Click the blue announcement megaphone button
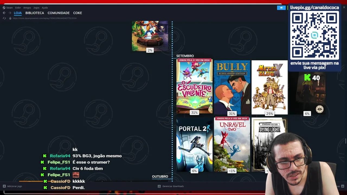The height and width of the screenshot is (195, 347). tap(281, 8)
